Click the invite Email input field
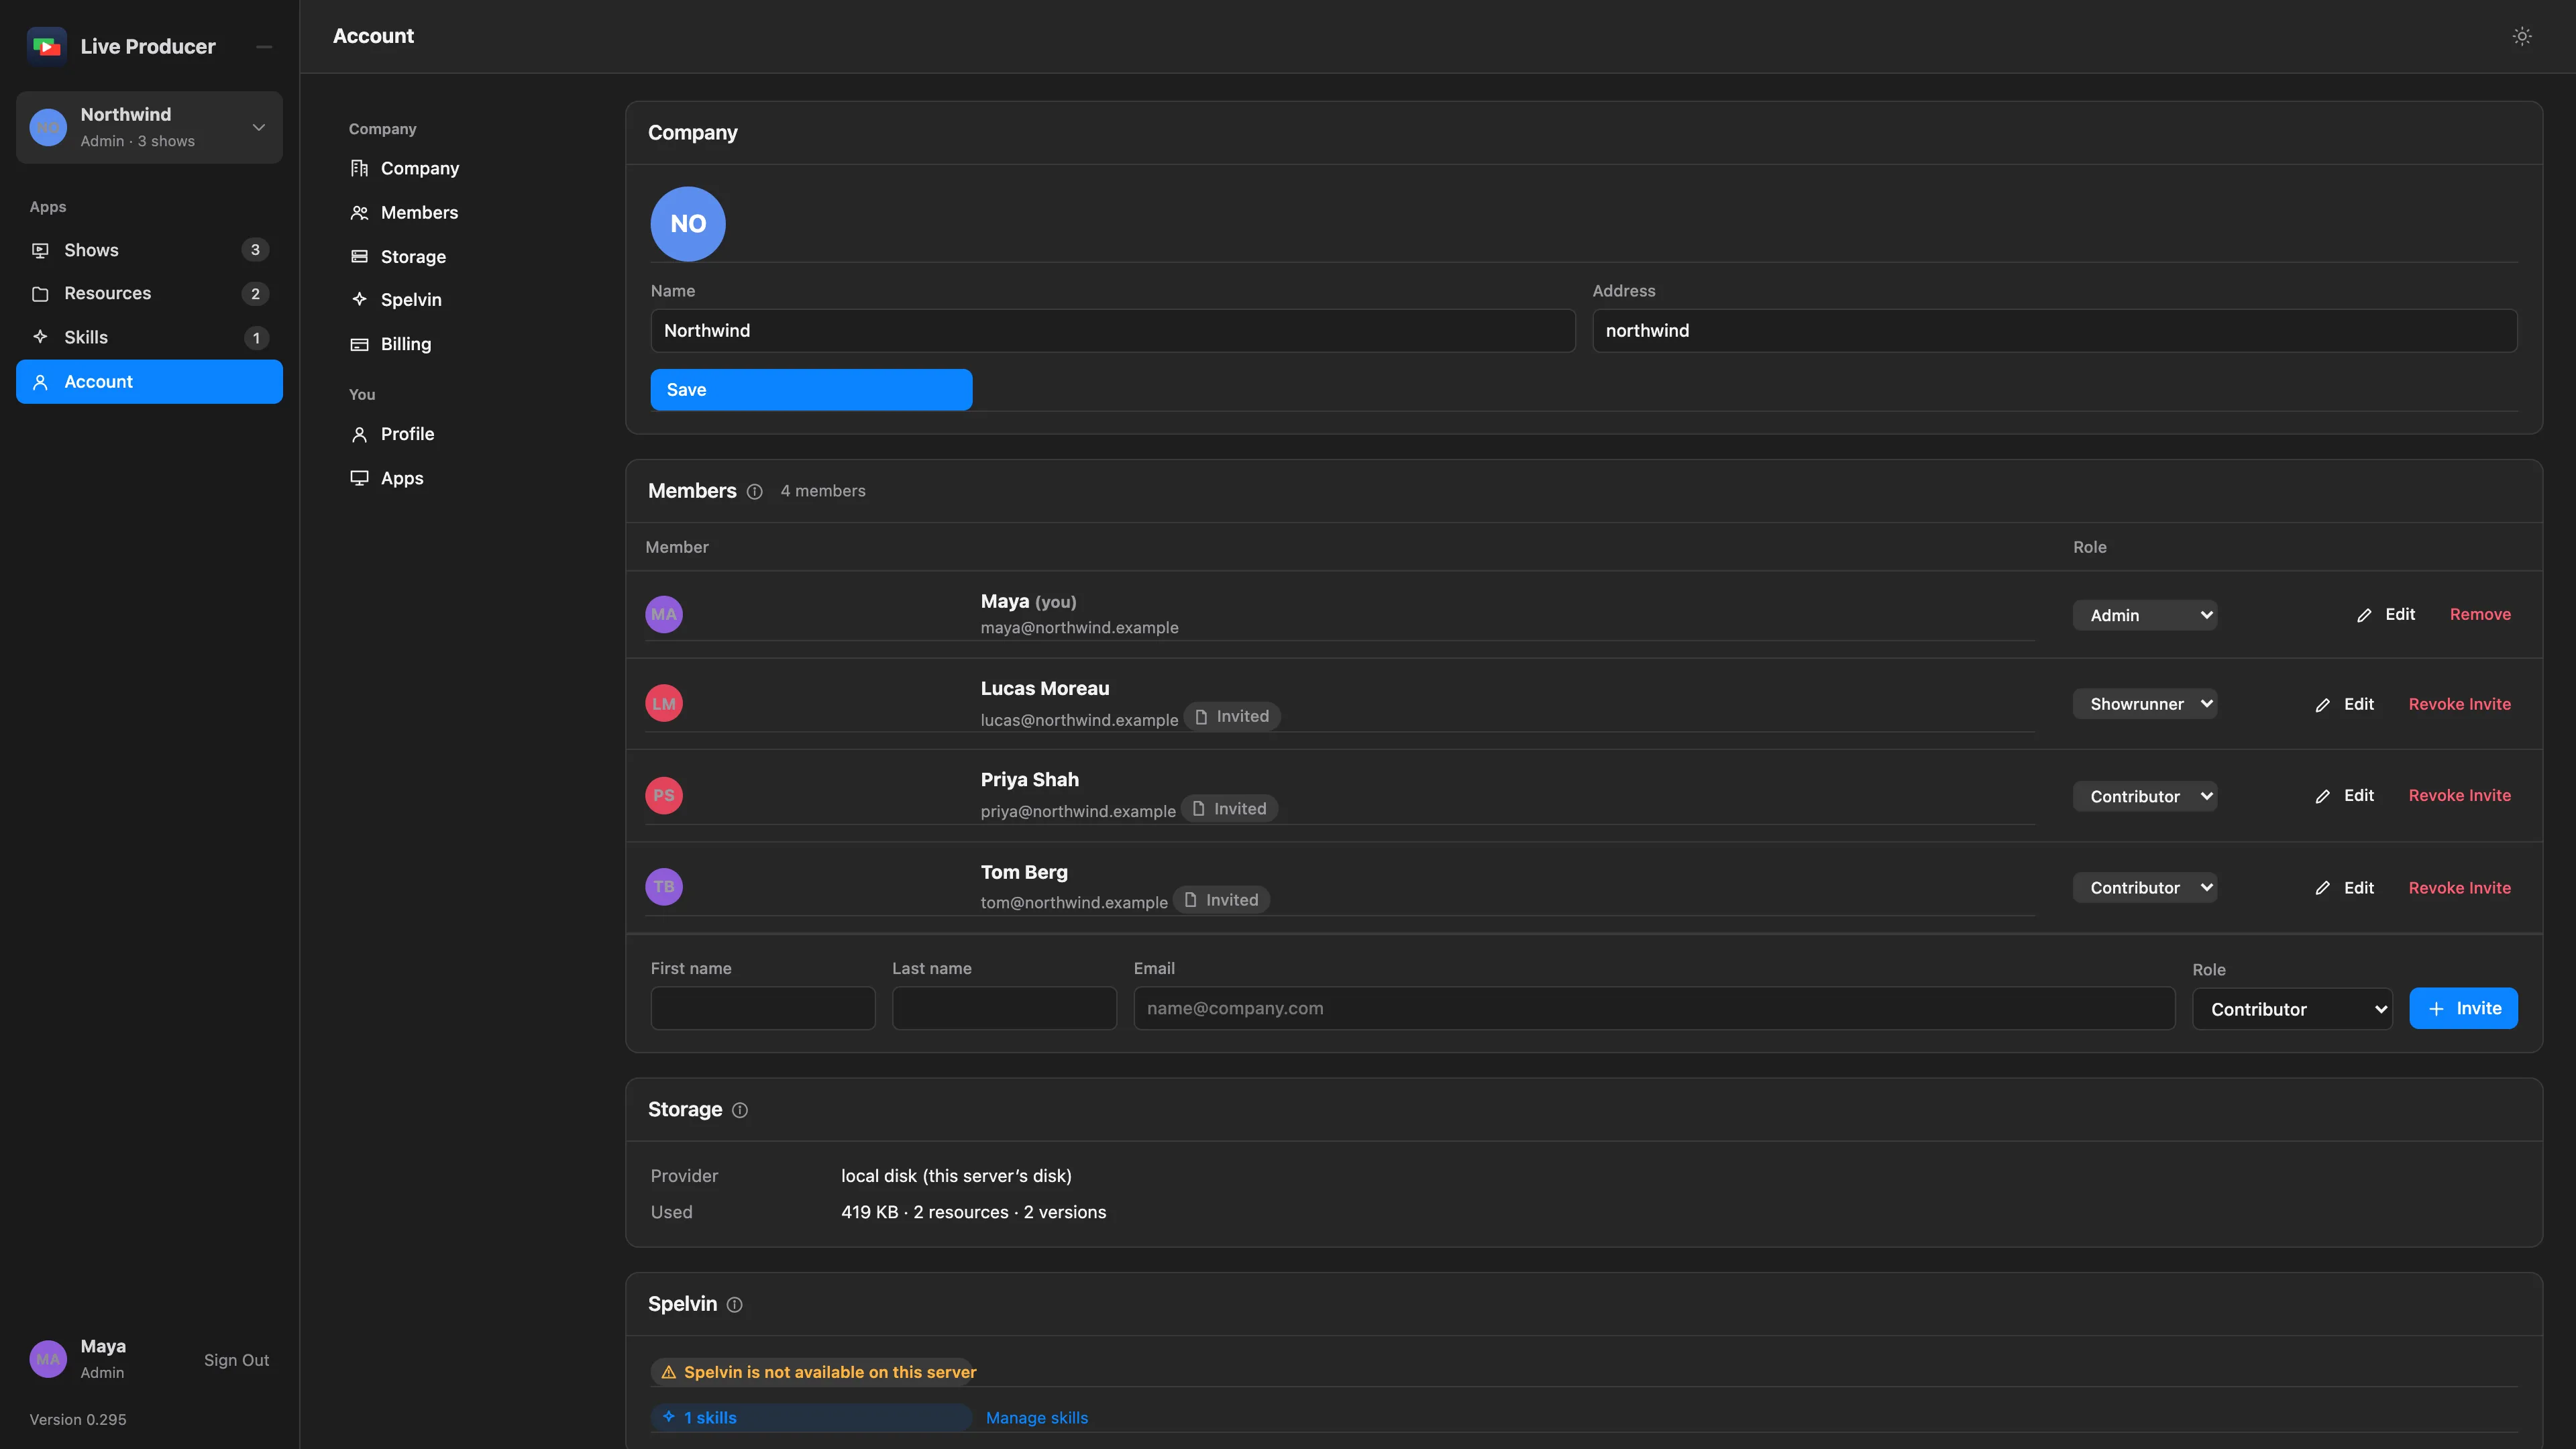The width and height of the screenshot is (2576, 1449). 1654,1009
